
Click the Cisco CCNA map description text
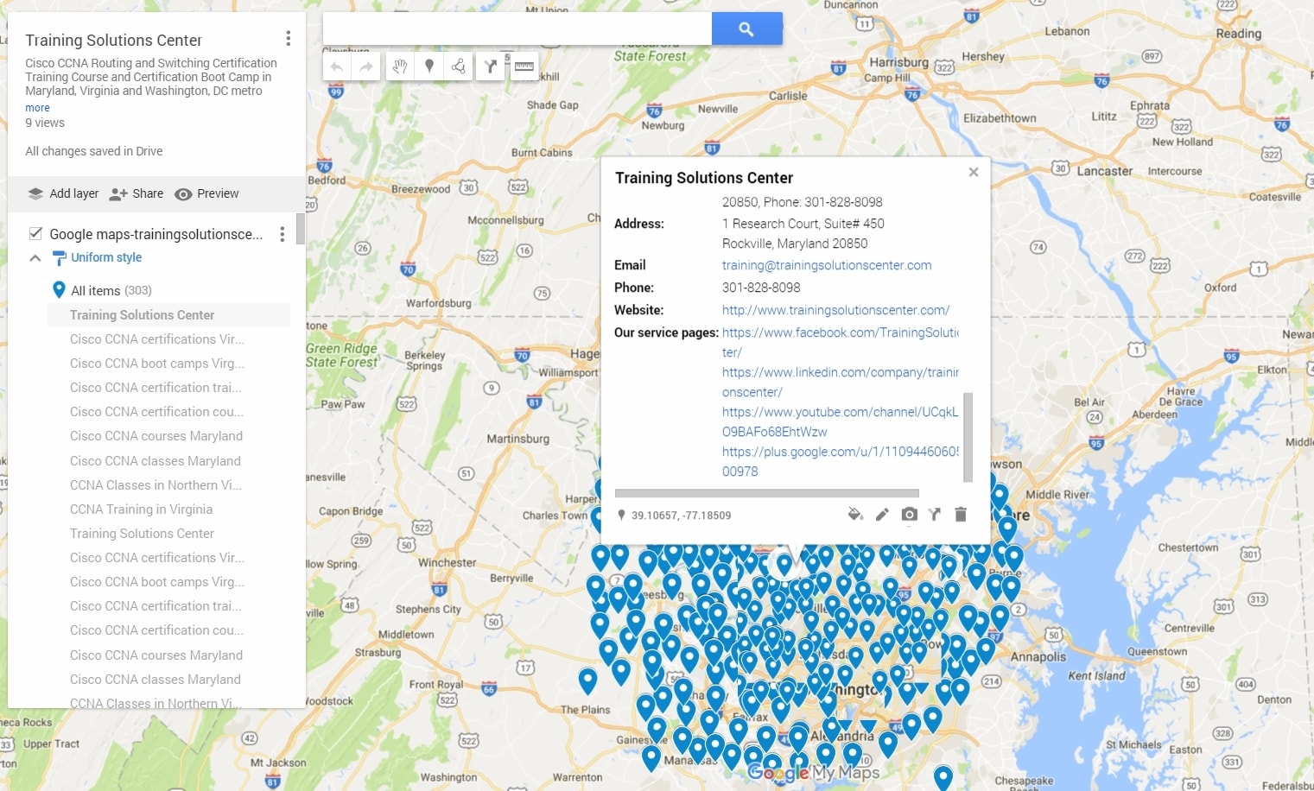tap(151, 77)
